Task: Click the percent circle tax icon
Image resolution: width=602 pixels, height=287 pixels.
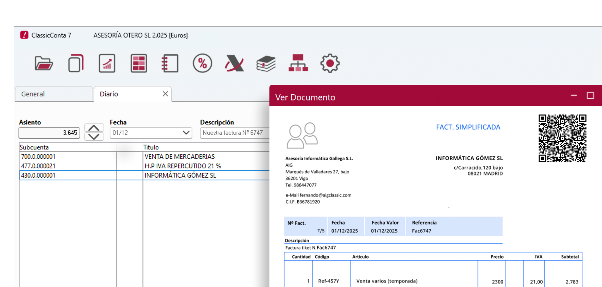Action: click(202, 63)
